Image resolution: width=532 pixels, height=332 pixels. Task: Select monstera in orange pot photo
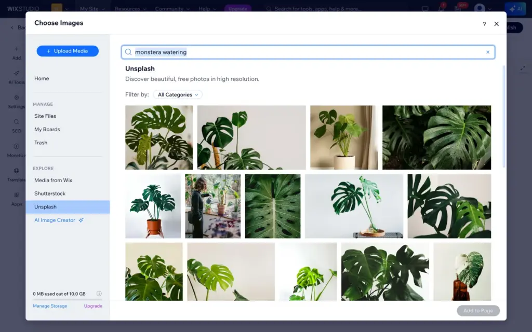153,206
